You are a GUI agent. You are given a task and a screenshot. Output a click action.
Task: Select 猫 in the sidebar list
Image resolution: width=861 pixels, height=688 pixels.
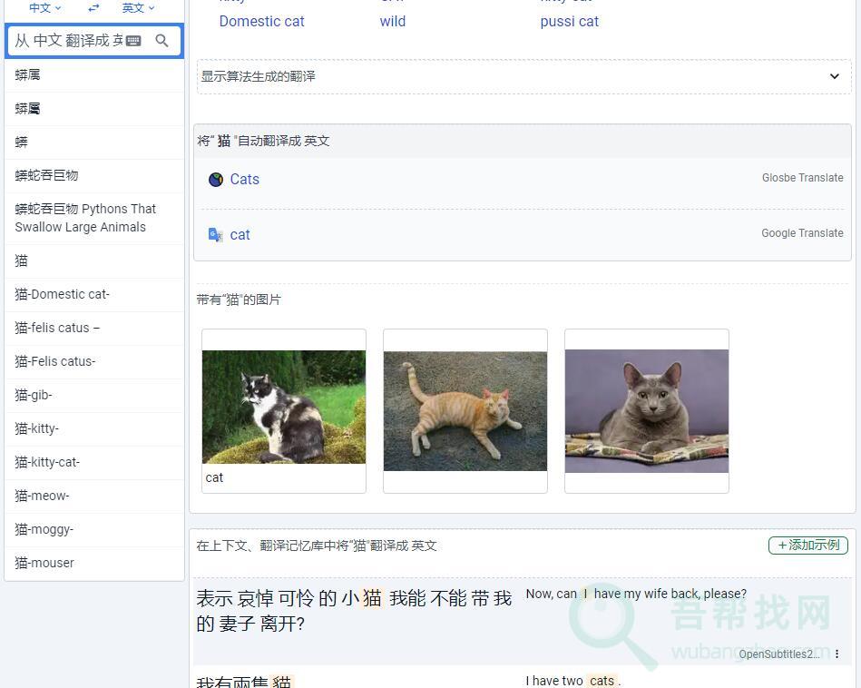click(x=21, y=260)
